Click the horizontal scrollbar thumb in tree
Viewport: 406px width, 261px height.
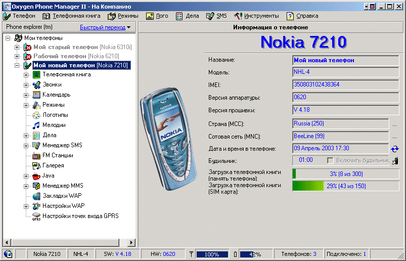(65, 243)
